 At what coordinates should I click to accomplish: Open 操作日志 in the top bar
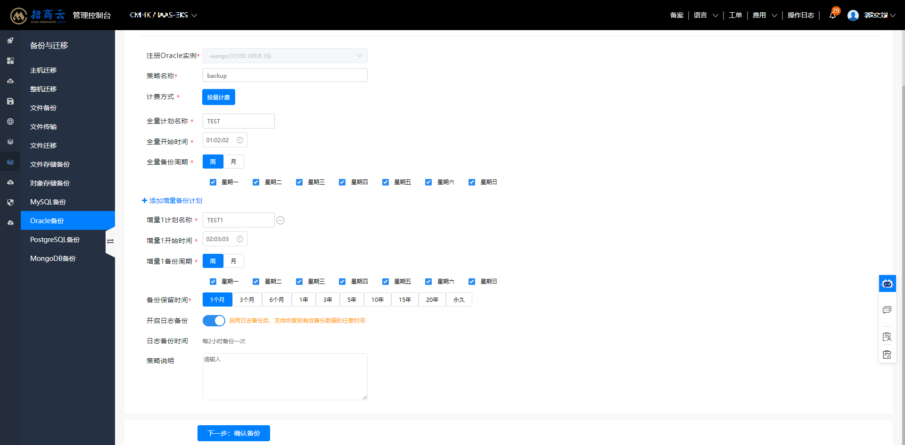[801, 15]
